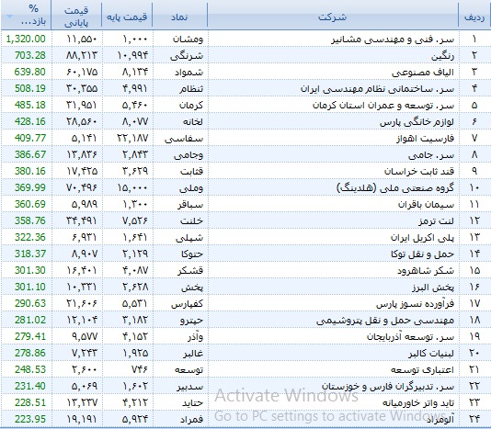Click the symbol توسعه in row 21

tap(188, 370)
